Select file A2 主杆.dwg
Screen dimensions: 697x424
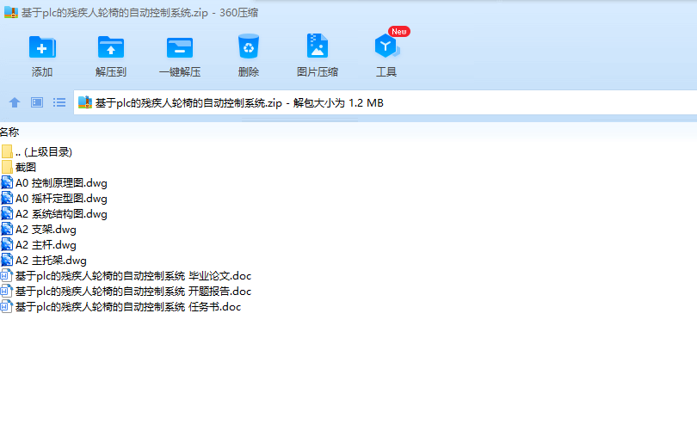(39, 245)
